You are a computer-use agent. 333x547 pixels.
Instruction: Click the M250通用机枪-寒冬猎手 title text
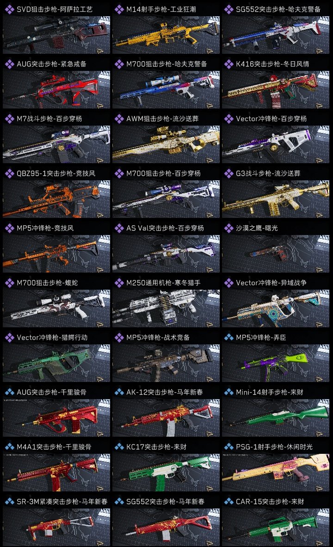pos(164,283)
